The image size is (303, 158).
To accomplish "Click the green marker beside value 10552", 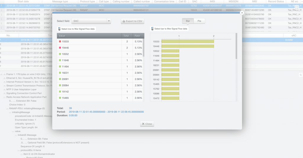I will 60,54.
